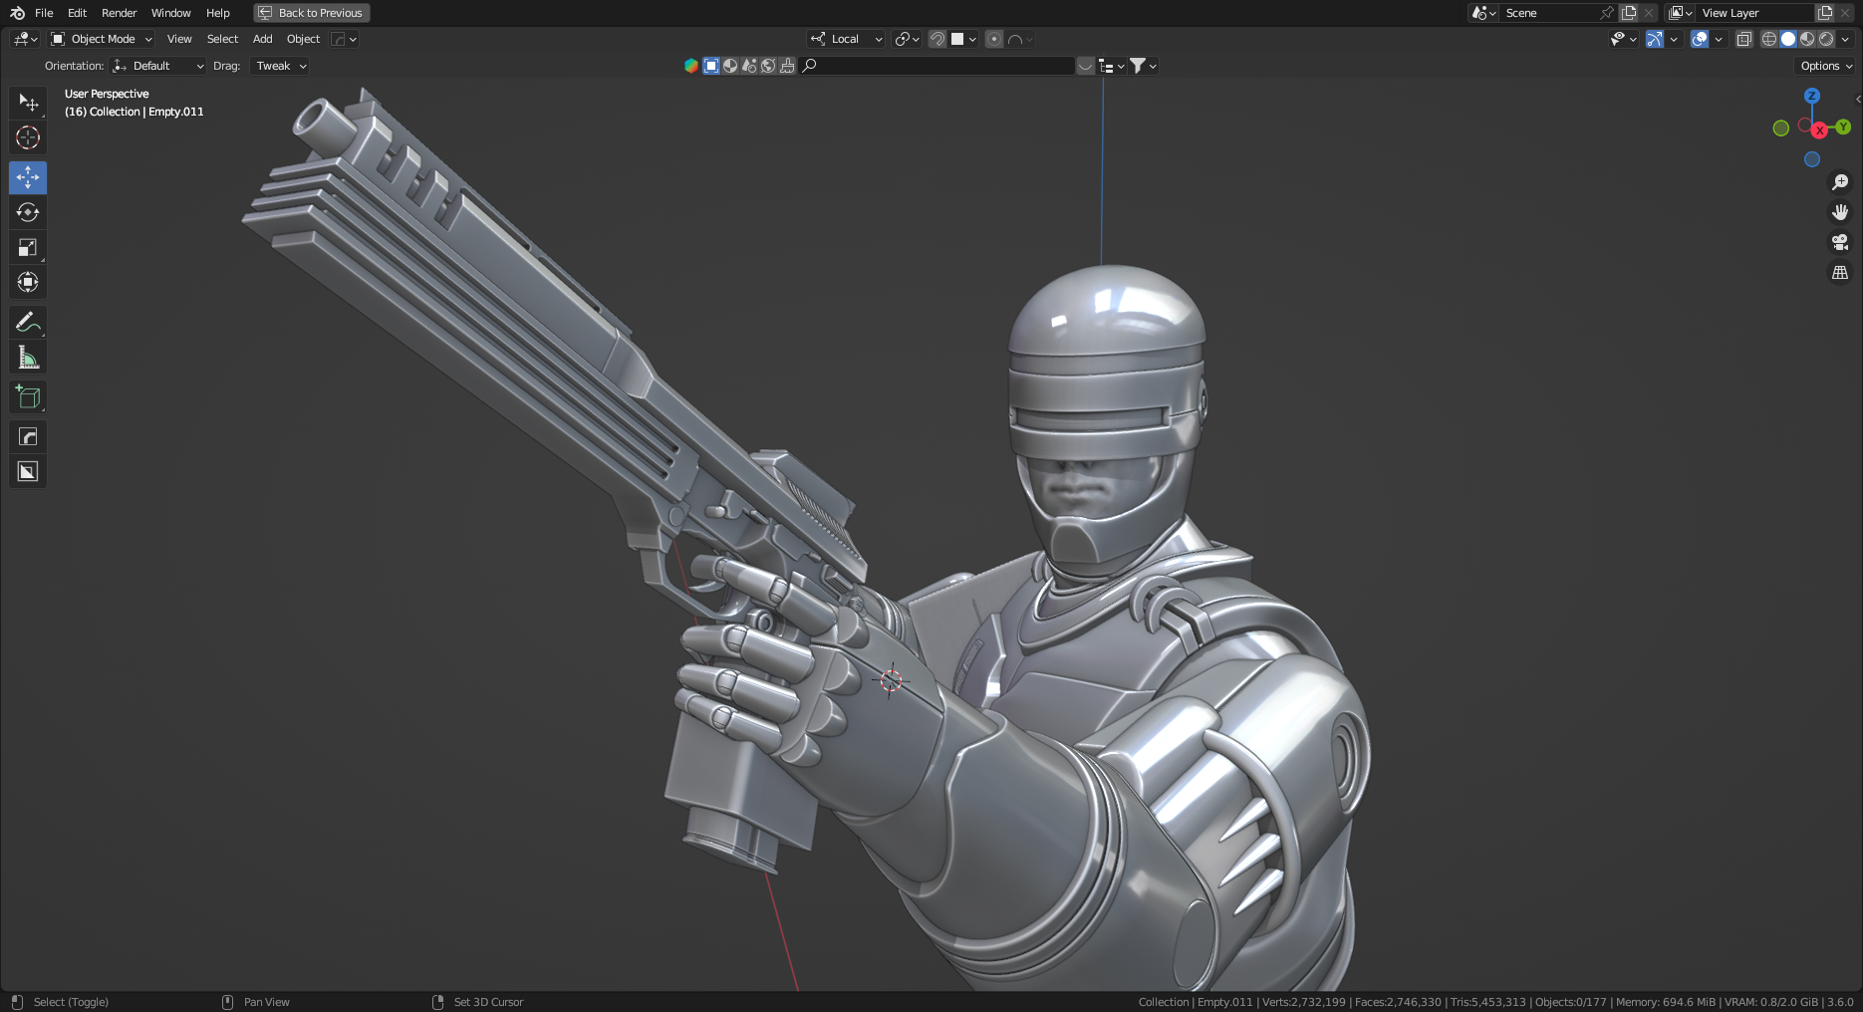This screenshot has height=1012, width=1863.
Task: Switch to material preview shading
Action: (1807, 39)
